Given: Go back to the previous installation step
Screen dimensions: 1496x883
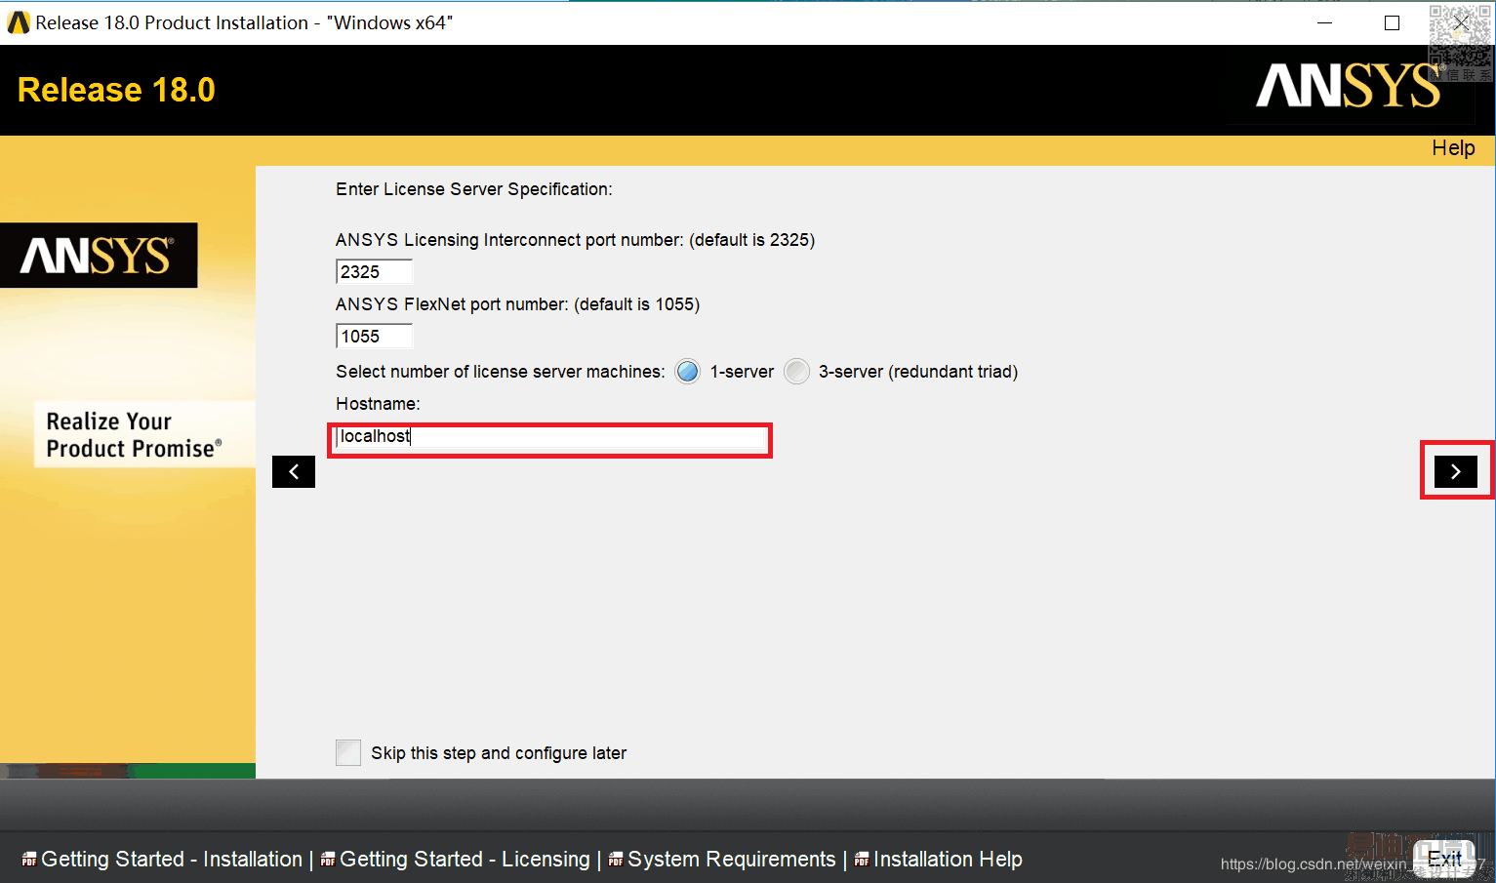Looking at the screenshot, I should click(x=294, y=472).
